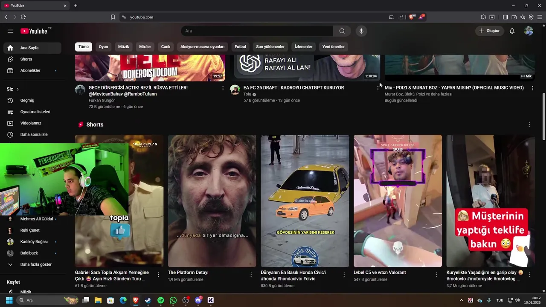
Task: Select Son yüklenenler filter chip
Action: pos(270,47)
